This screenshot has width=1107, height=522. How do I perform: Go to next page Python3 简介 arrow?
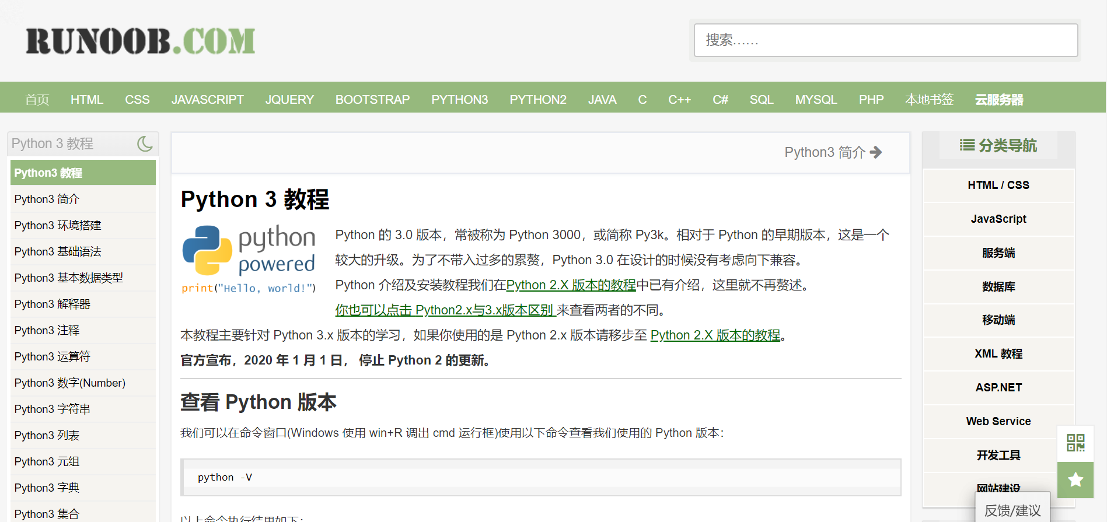coord(833,152)
